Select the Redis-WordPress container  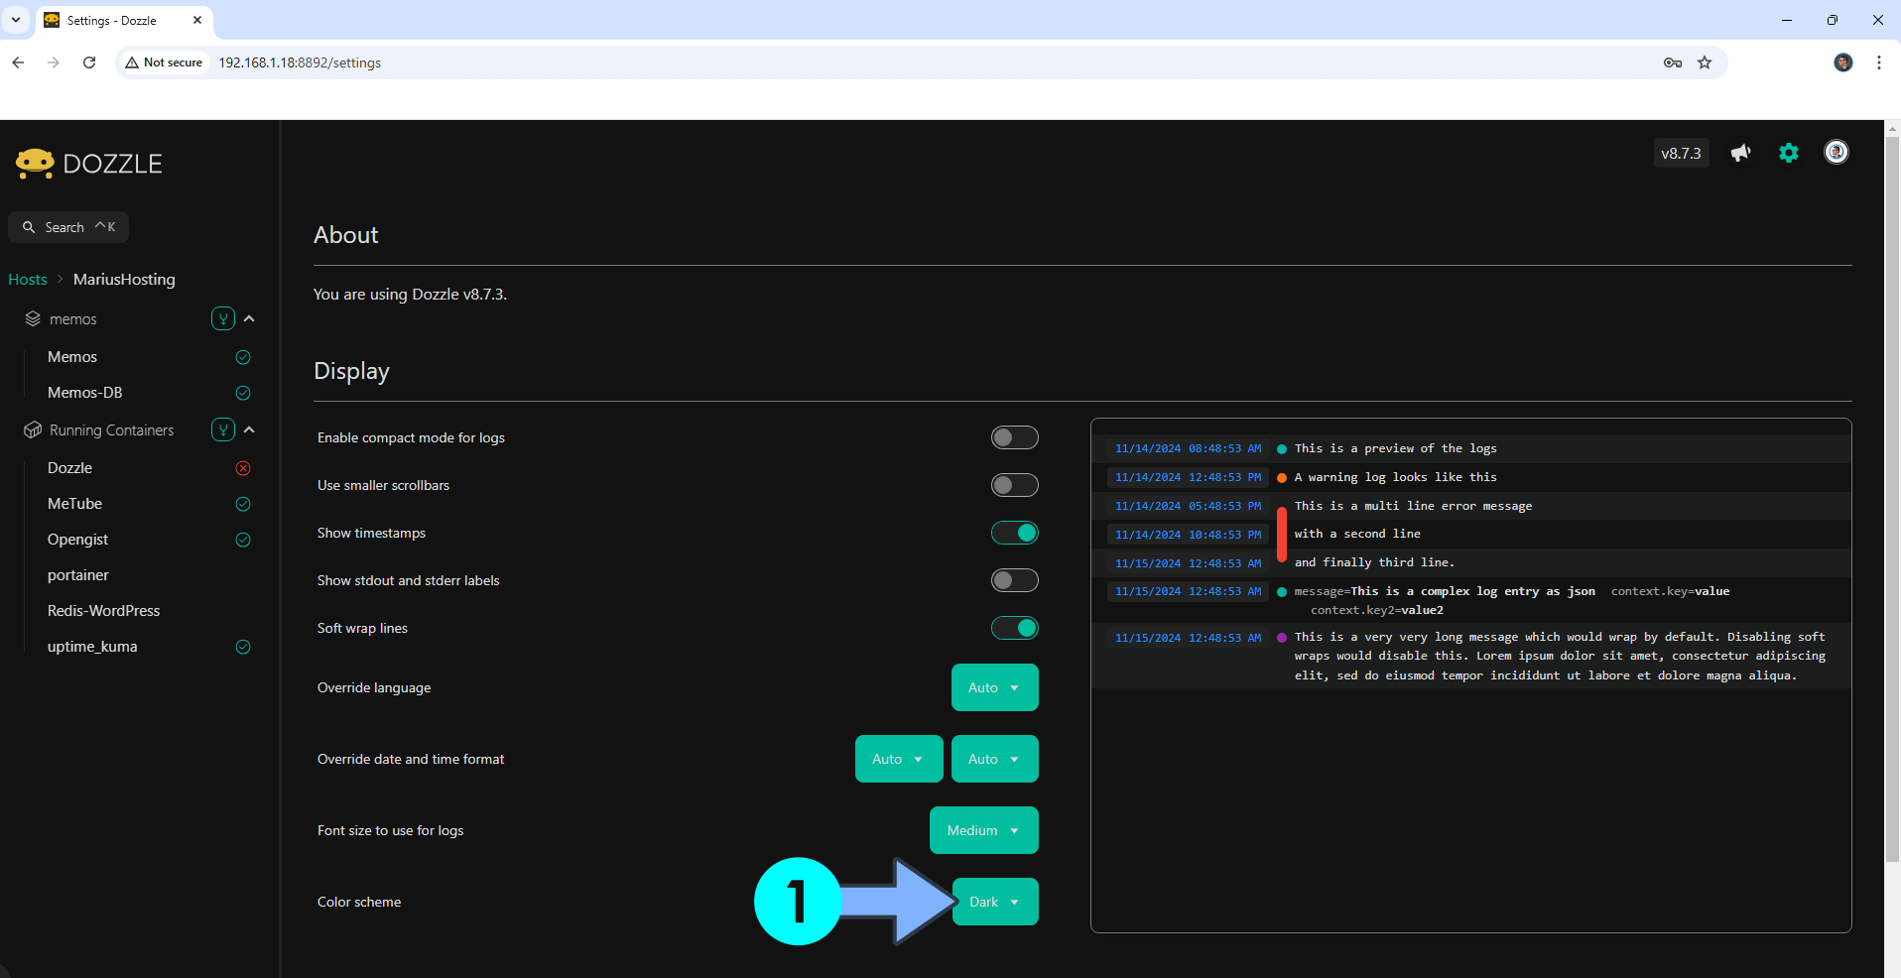point(103,611)
